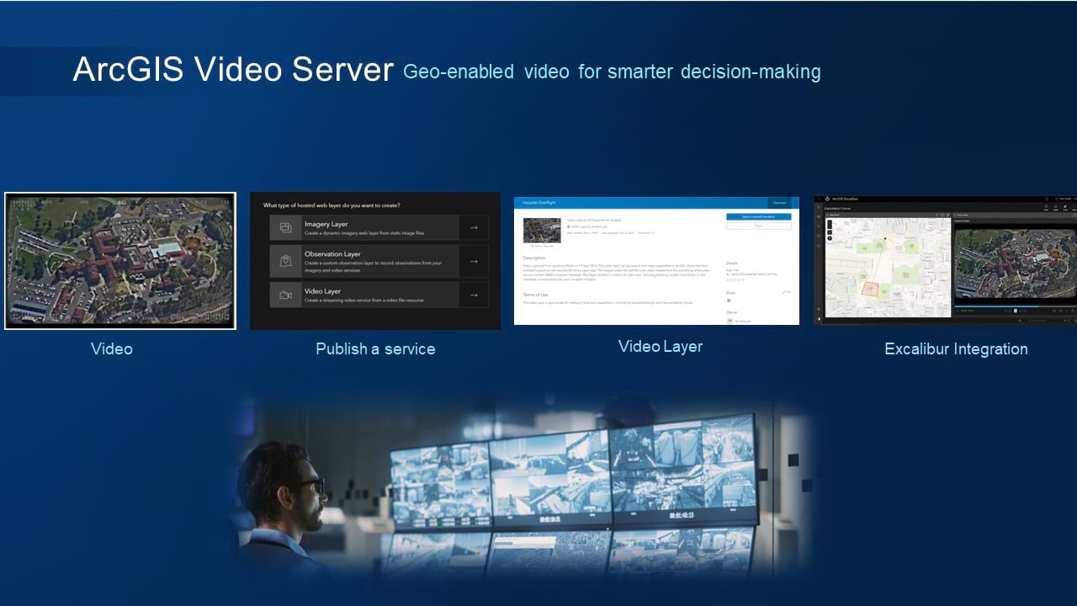Click the 'Publish a service' caption

375,348
